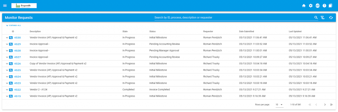
Task: Click Roman Pendzich in row 4528
Action: [213, 51]
